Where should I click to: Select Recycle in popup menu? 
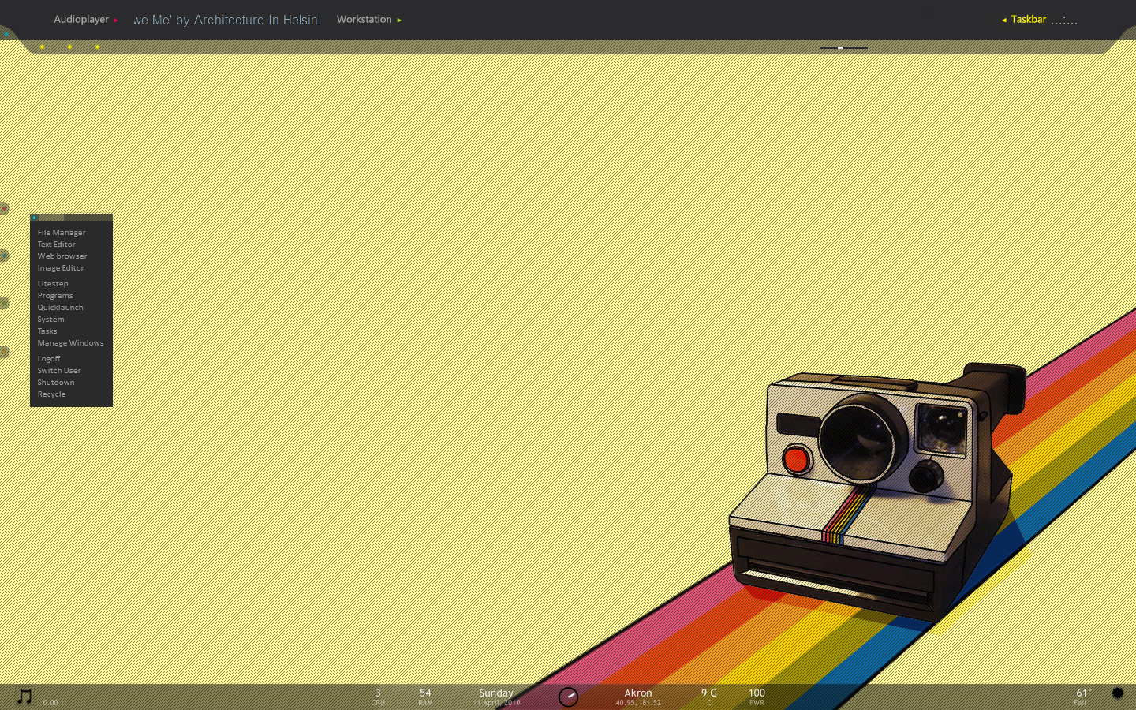(51, 394)
